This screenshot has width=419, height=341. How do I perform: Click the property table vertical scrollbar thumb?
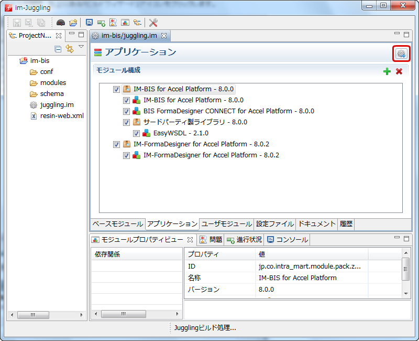(405, 269)
